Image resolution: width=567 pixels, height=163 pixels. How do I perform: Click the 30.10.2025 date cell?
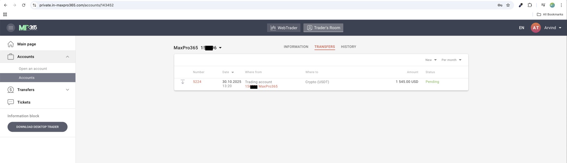pos(232,82)
